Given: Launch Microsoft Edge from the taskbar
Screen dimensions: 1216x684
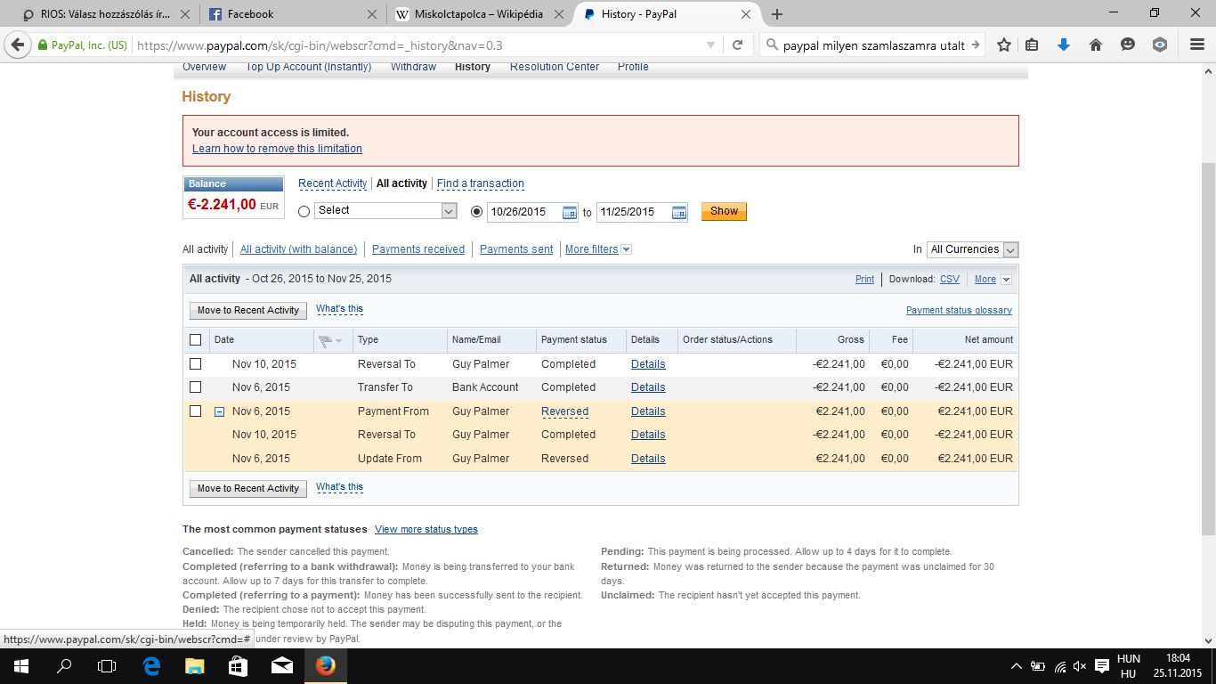Looking at the screenshot, I should point(151,665).
